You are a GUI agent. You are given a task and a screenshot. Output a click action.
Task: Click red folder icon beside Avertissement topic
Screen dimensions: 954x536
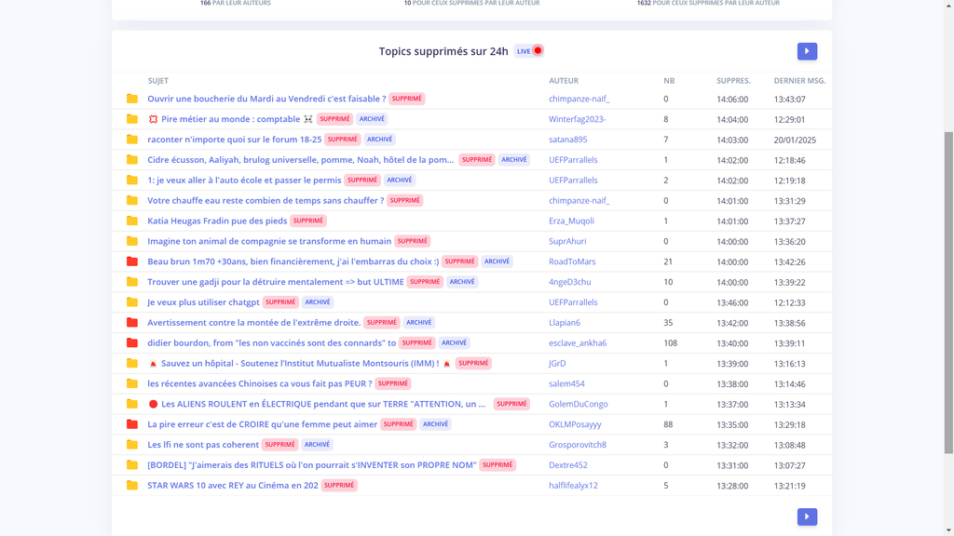[132, 323]
